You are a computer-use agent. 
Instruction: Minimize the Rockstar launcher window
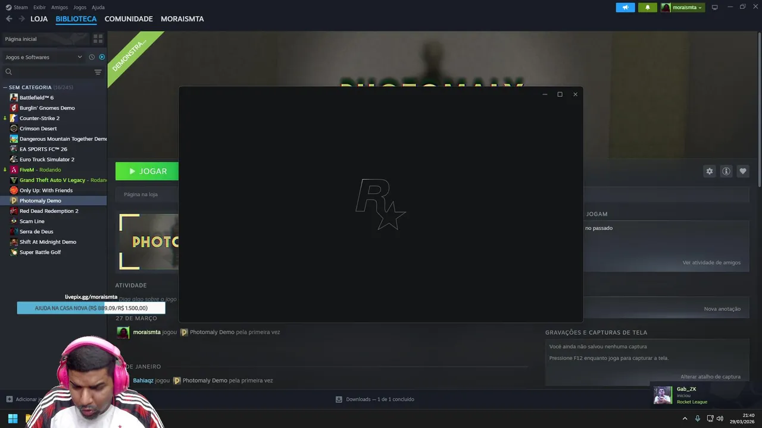545,95
